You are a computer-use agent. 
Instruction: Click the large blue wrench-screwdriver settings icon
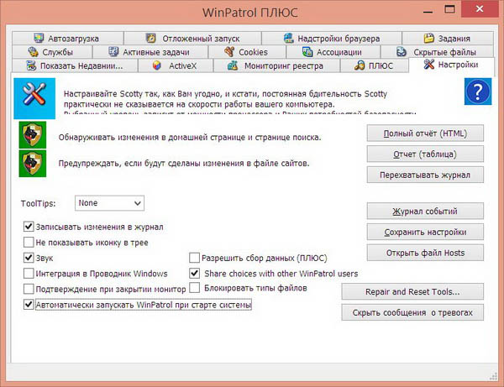pyautogui.click(x=34, y=98)
